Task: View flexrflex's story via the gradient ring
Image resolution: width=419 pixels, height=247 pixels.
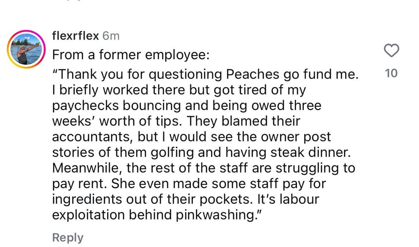Action: [26, 49]
